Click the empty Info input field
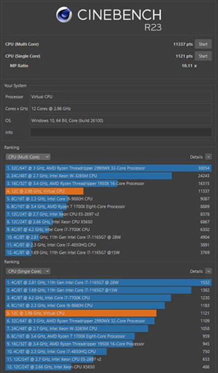The height and width of the screenshot is (373, 218). (121, 132)
